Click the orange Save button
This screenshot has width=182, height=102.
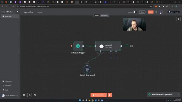(151, 12)
